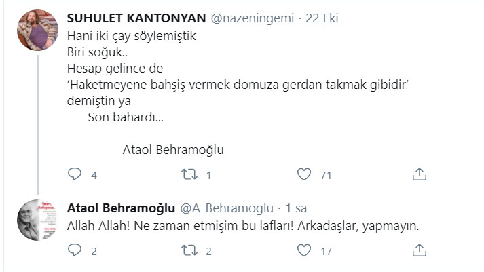The height and width of the screenshot is (272, 484).
Task: Open Ataol Behramoğlu profile picture
Action: click(x=37, y=220)
